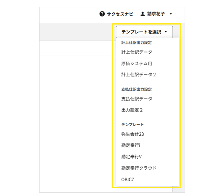Open the テンプレートを選択 dropdown
Viewport: 217px width, 196px height.
coord(144,32)
